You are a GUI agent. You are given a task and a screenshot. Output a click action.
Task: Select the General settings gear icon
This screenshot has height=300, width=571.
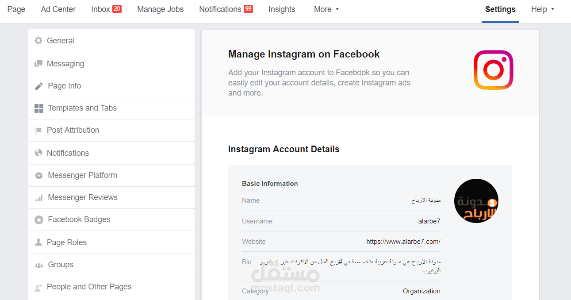click(x=39, y=40)
